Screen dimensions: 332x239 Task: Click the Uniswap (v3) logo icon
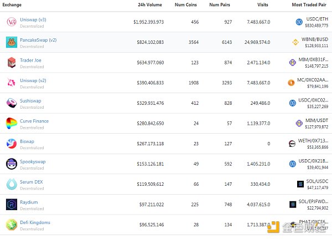point(12,22)
